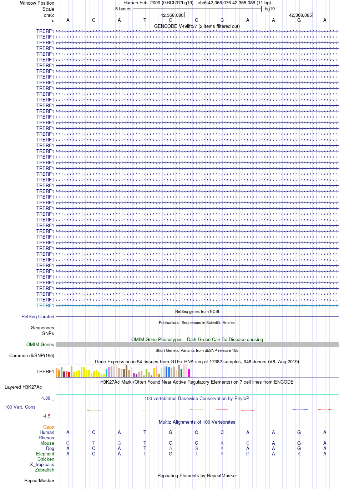This screenshot has width=339, height=489.
Task: Click the Rhesus alignment row label
Action: 46,438
